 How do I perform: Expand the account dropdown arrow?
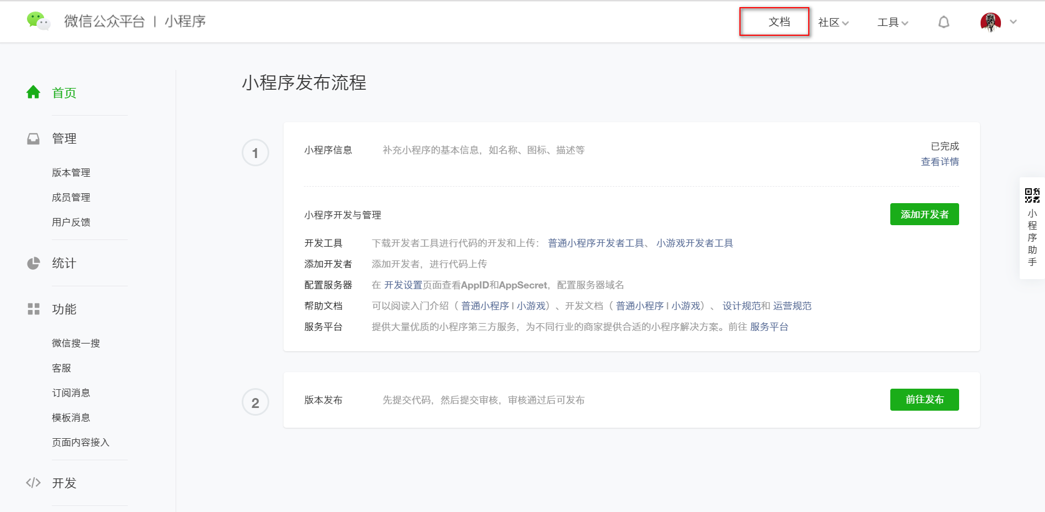[1013, 22]
